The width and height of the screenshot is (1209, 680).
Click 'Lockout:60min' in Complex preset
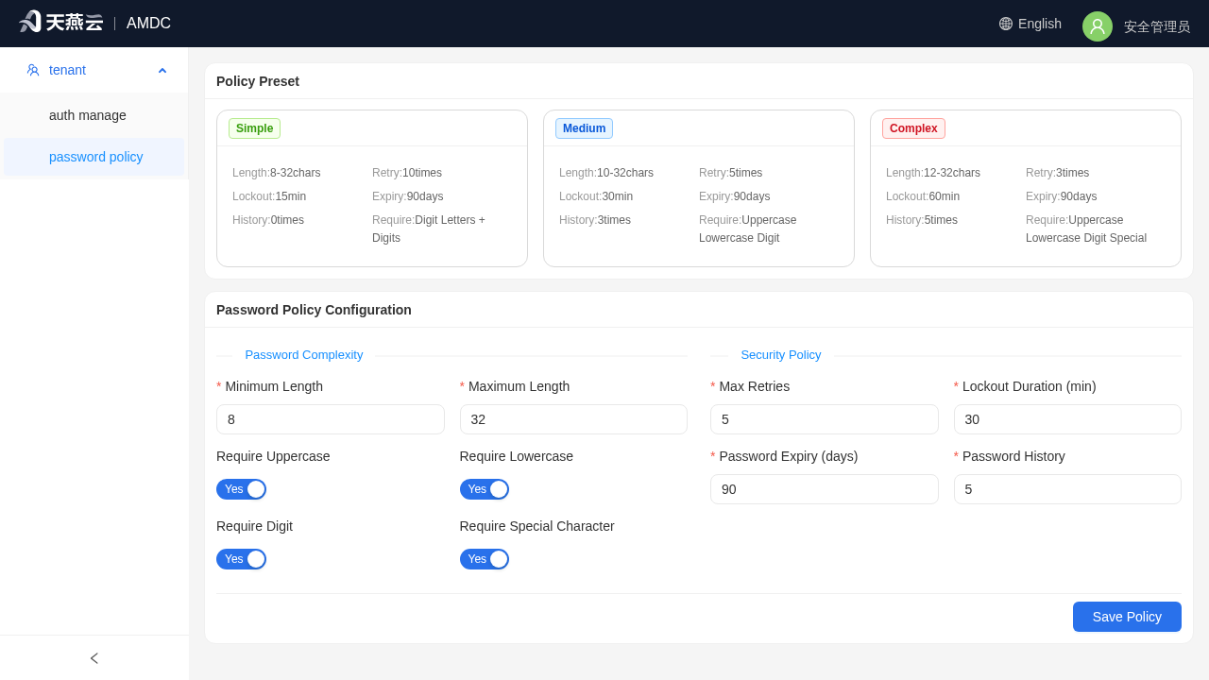[x=923, y=196]
